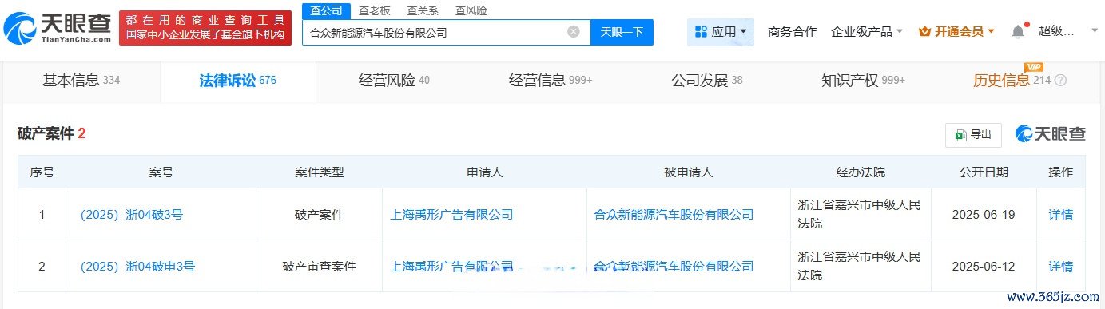Screen dimensions: 1105x309
Task: Select the 查风险 search tab
Action: [x=471, y=10]
